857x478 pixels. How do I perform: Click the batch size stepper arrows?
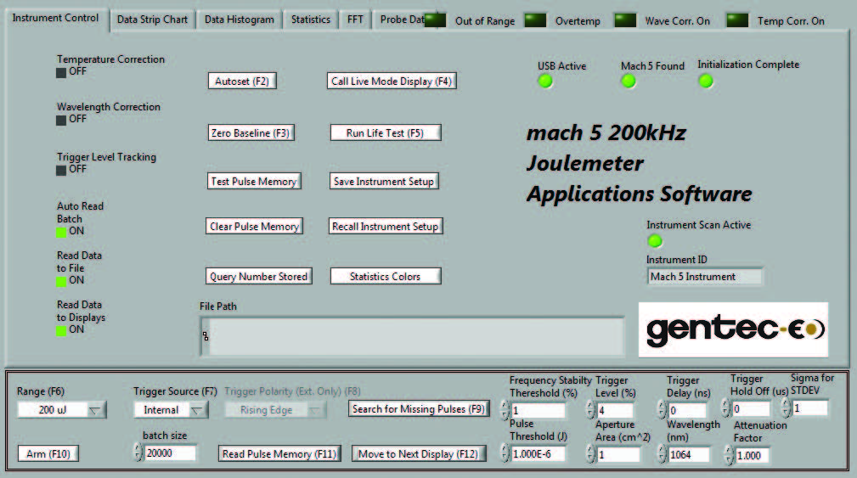click(x=138, y=453)
